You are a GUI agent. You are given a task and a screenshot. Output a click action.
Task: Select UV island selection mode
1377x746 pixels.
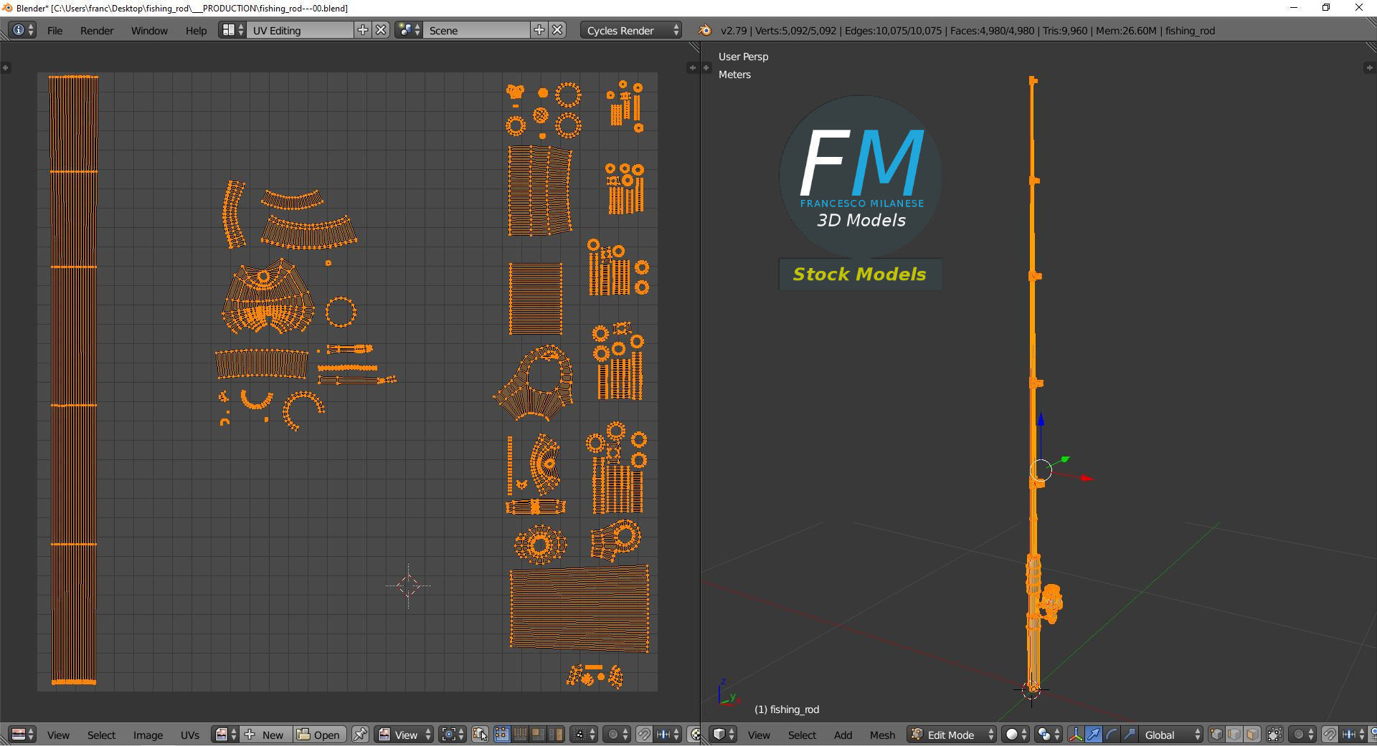point(556,735)
